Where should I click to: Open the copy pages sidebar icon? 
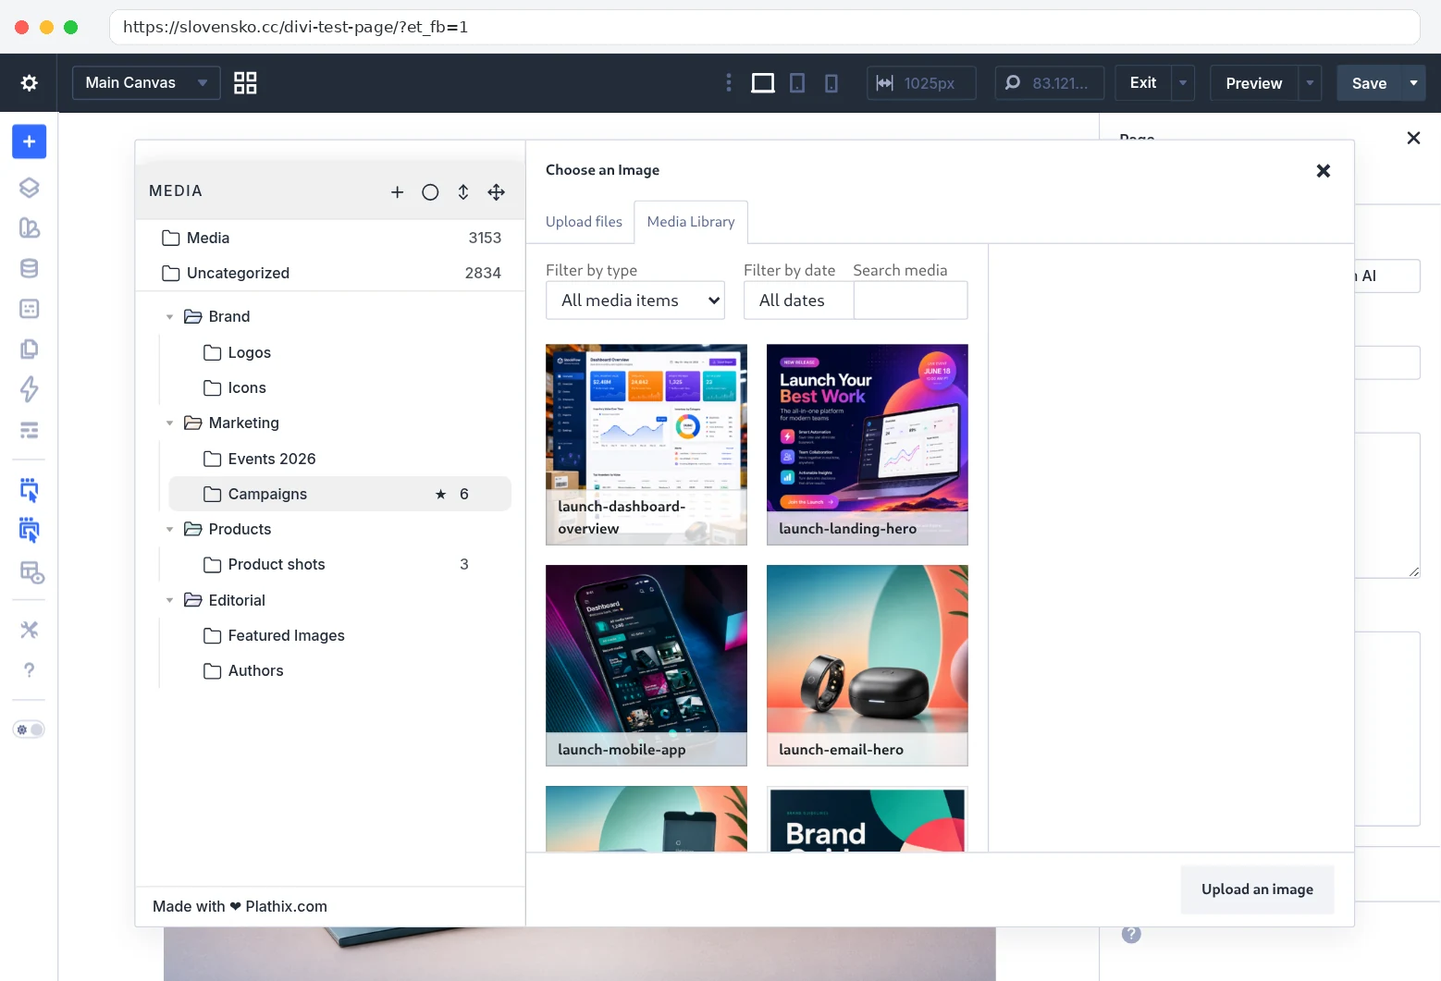click(30, 349)
